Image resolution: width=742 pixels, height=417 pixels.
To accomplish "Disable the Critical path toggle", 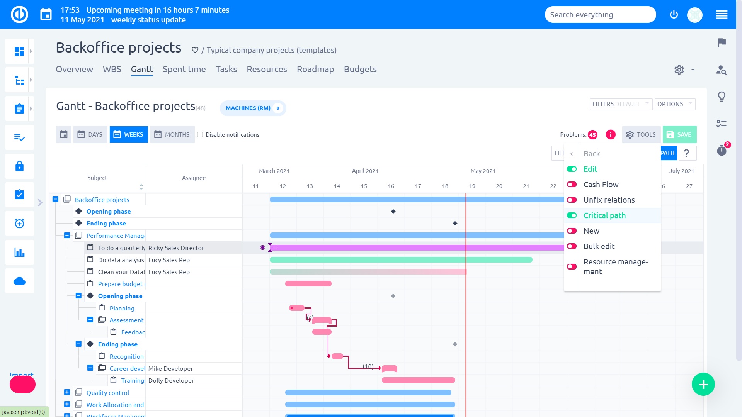I will (x=572, y=215).
